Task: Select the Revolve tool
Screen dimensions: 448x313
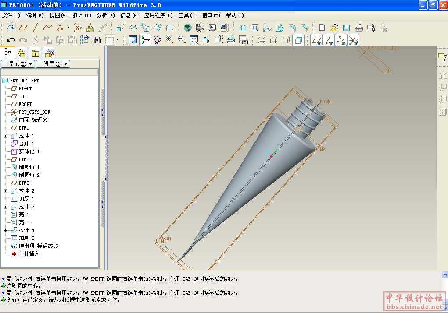Action: tap(133, 28)
